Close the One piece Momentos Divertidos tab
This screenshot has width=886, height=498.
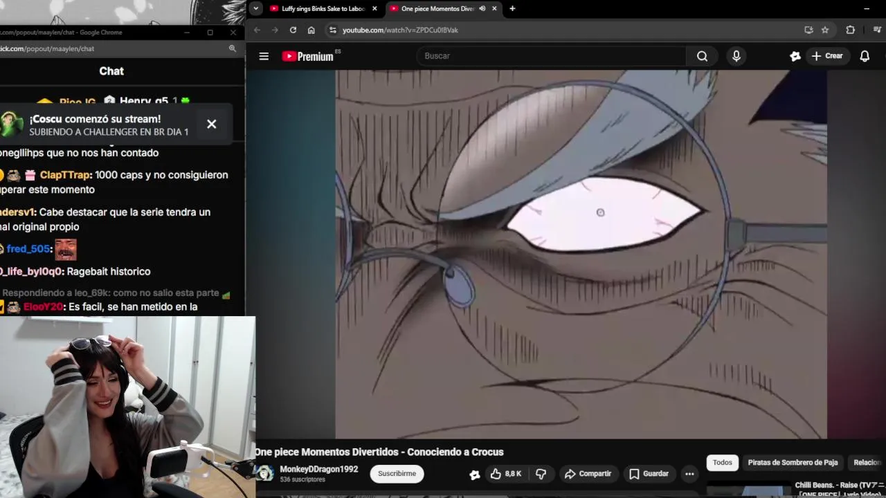pyautogui.click(x=494, y=8)
